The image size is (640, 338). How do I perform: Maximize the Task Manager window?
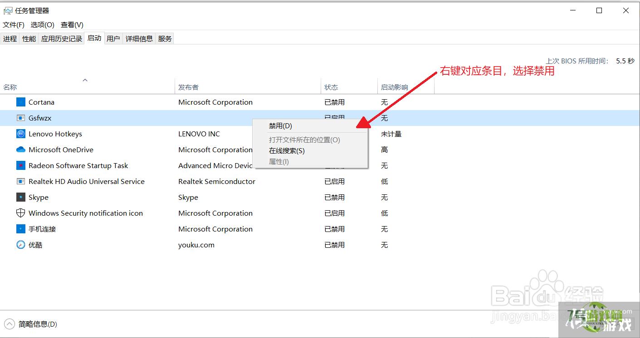[599, 10]
